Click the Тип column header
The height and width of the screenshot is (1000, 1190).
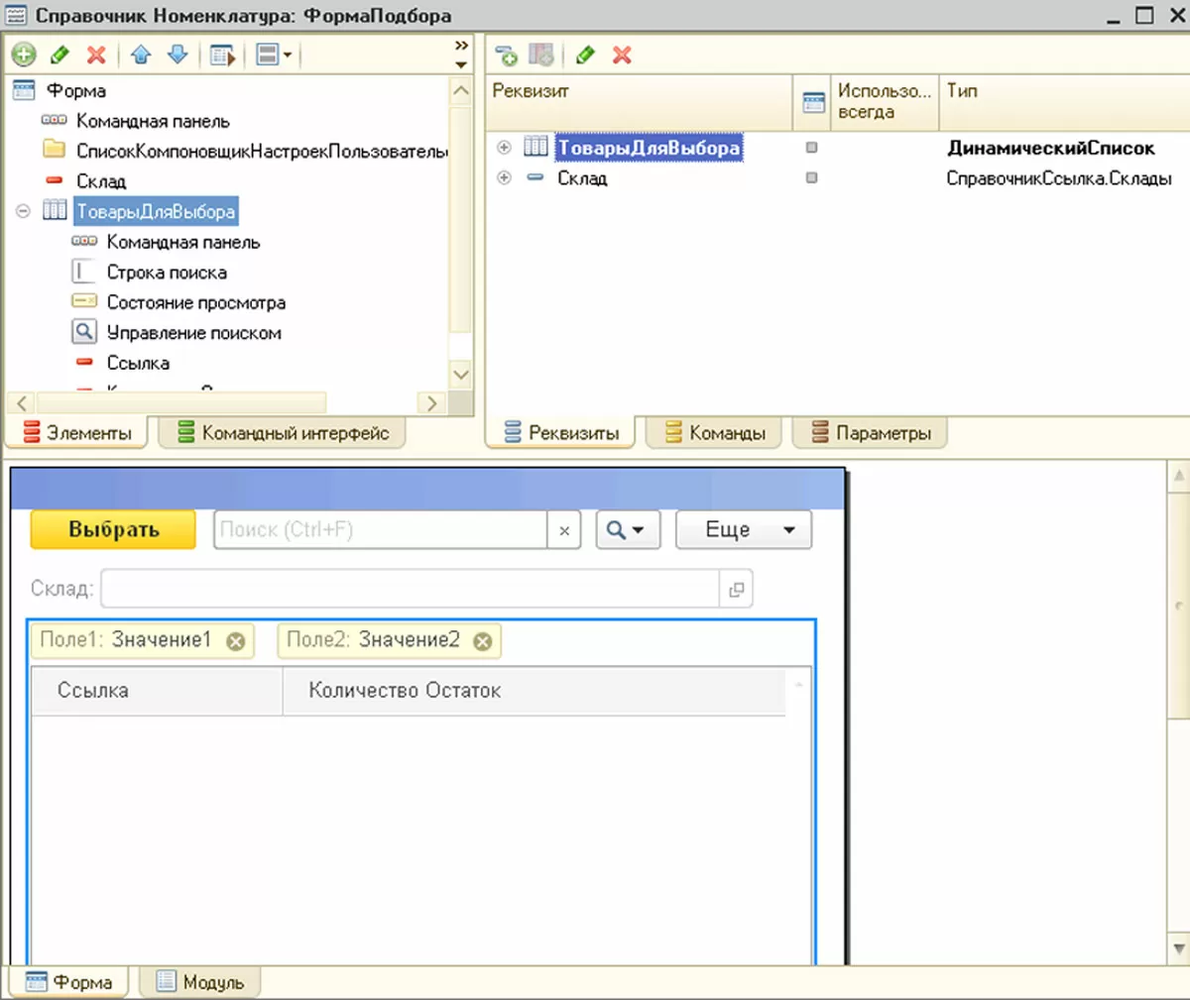pos(1063,101)
